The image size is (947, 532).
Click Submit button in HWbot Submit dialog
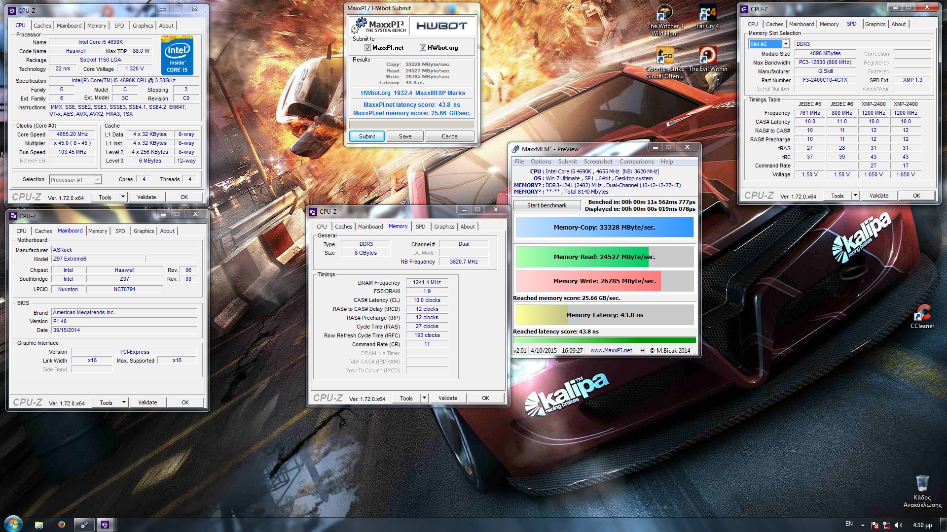(x=367, y=136)
